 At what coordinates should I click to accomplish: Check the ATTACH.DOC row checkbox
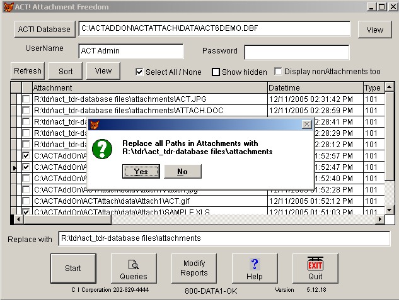[x=26, y=111]
